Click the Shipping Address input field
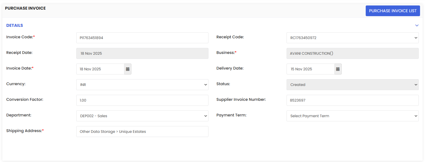This screenshot has width=425, height=162. (142, 132)
